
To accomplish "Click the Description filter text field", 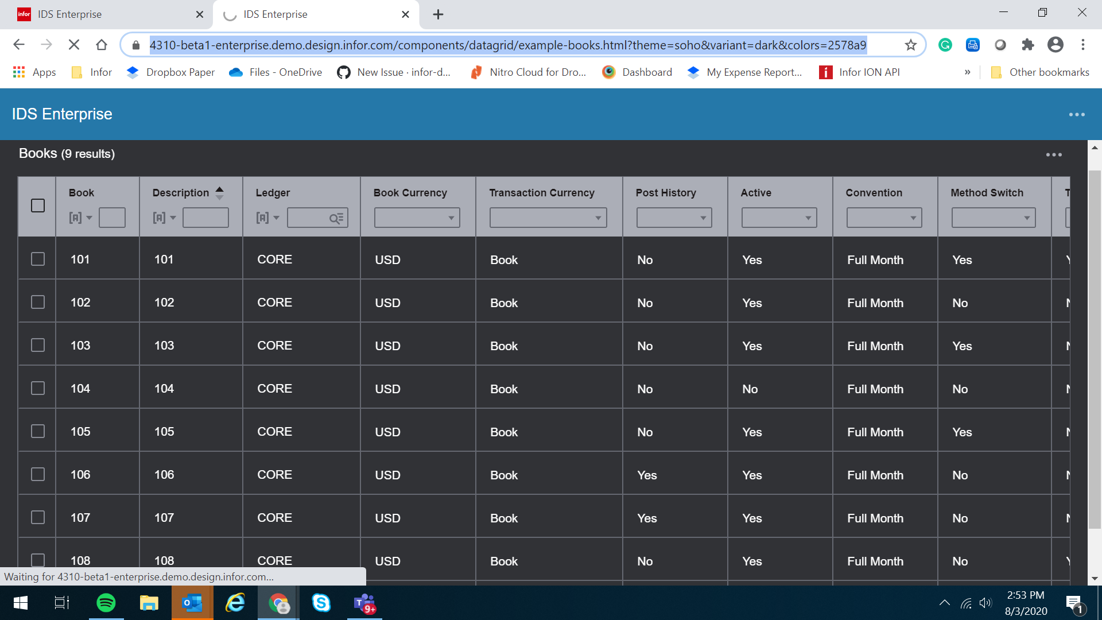I will (205, 218).
